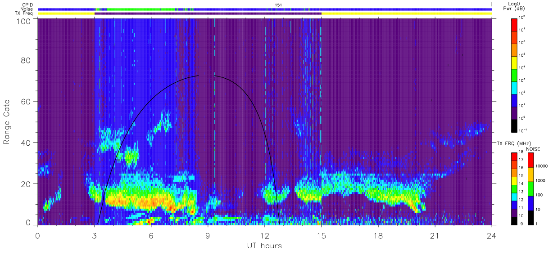Pick the purple segment of the TX FRQ colorbar

(514, 213)
